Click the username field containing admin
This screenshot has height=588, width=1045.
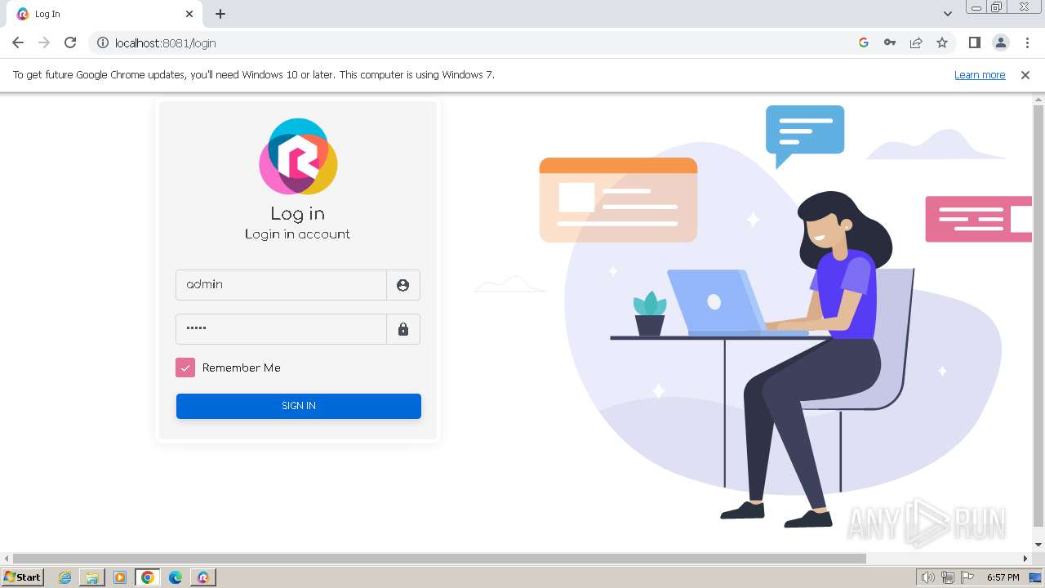tap(281, 285)
